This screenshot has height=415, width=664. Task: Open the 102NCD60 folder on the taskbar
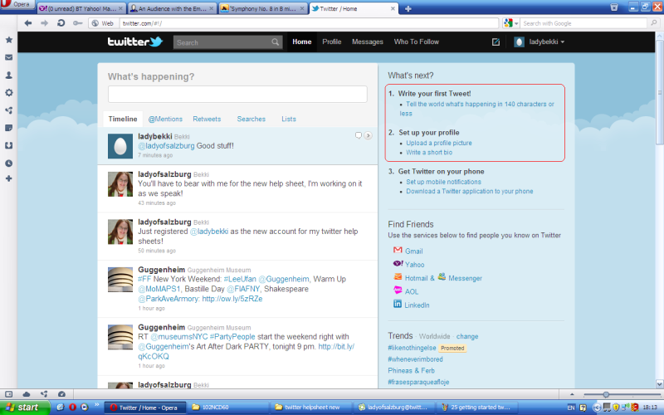[229, 408]
